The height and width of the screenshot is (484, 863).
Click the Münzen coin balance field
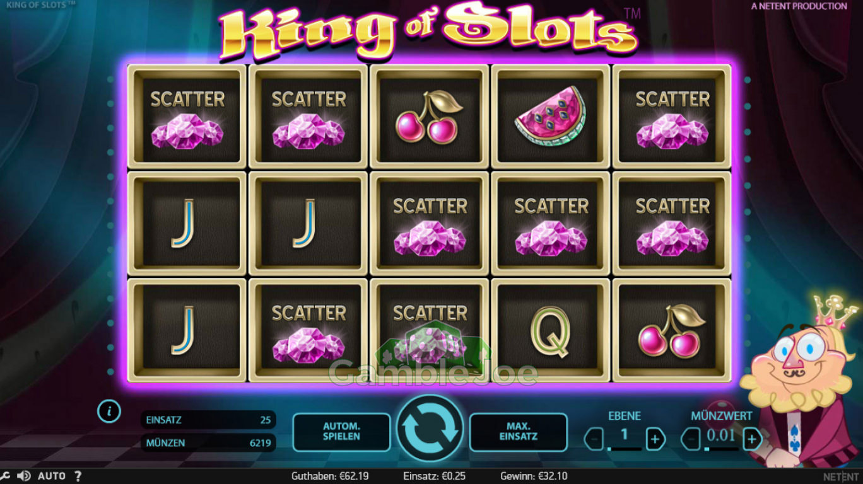coord(208,442)
